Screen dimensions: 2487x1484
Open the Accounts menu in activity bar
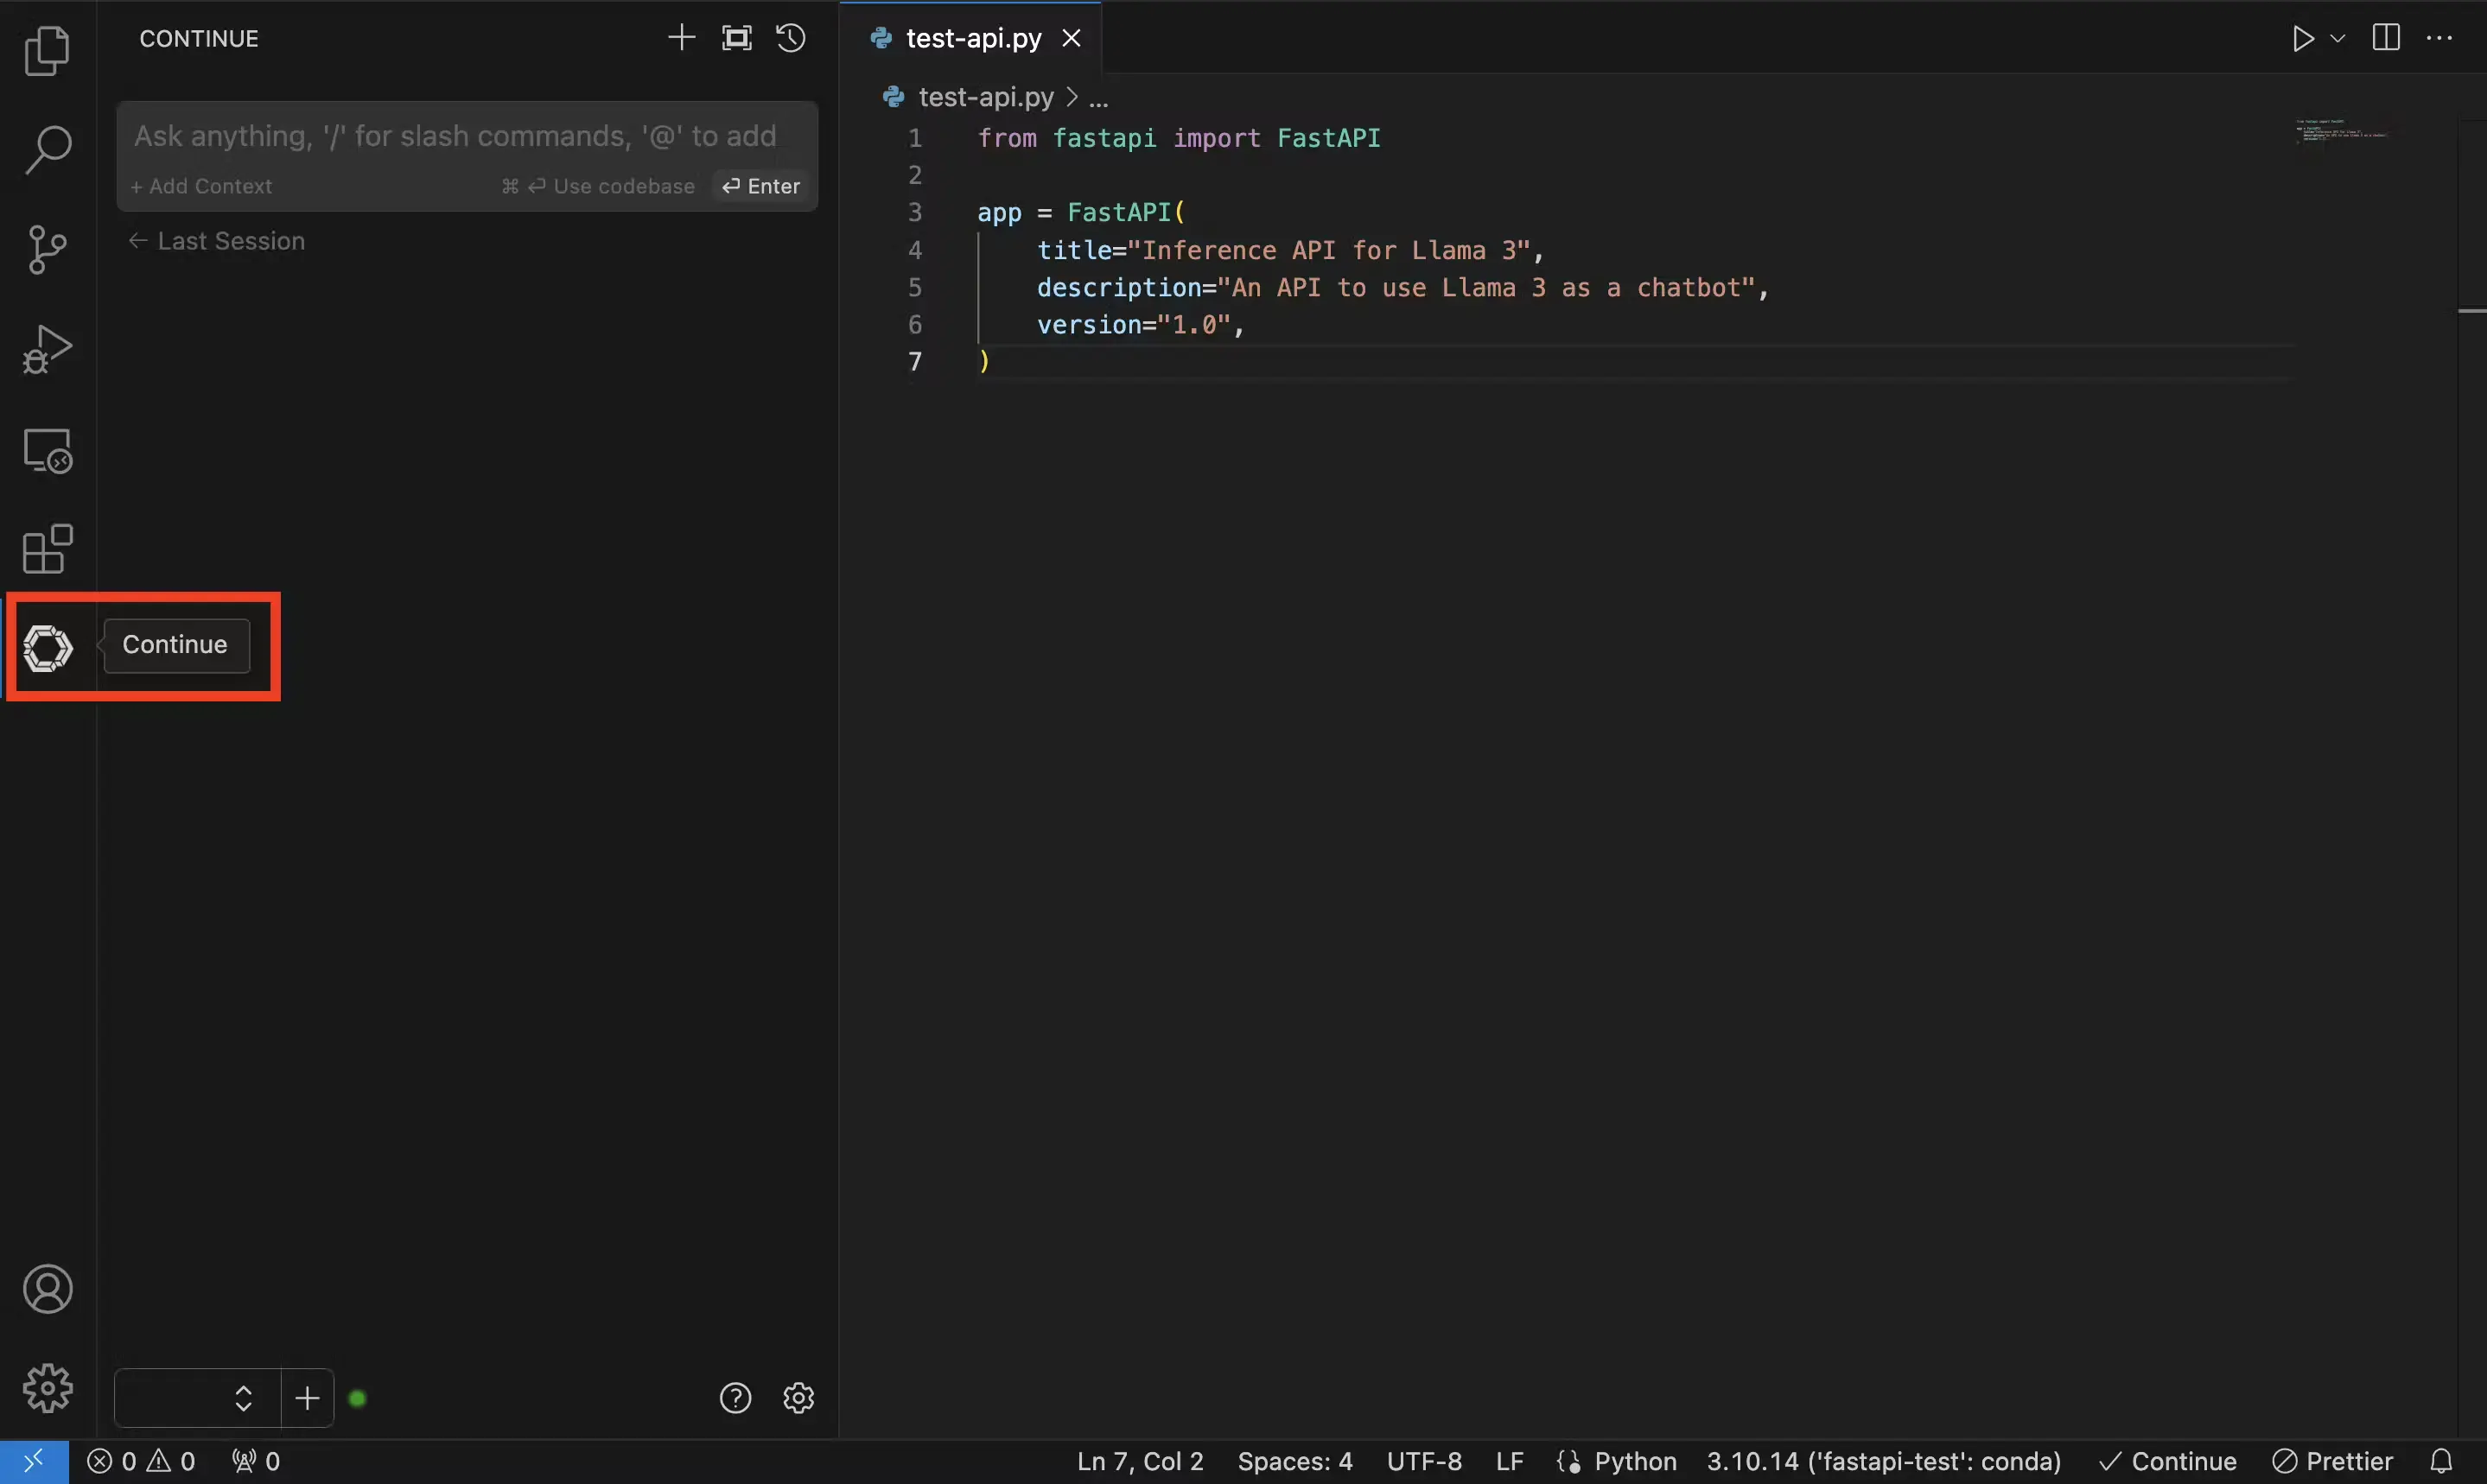(47, 1289)
